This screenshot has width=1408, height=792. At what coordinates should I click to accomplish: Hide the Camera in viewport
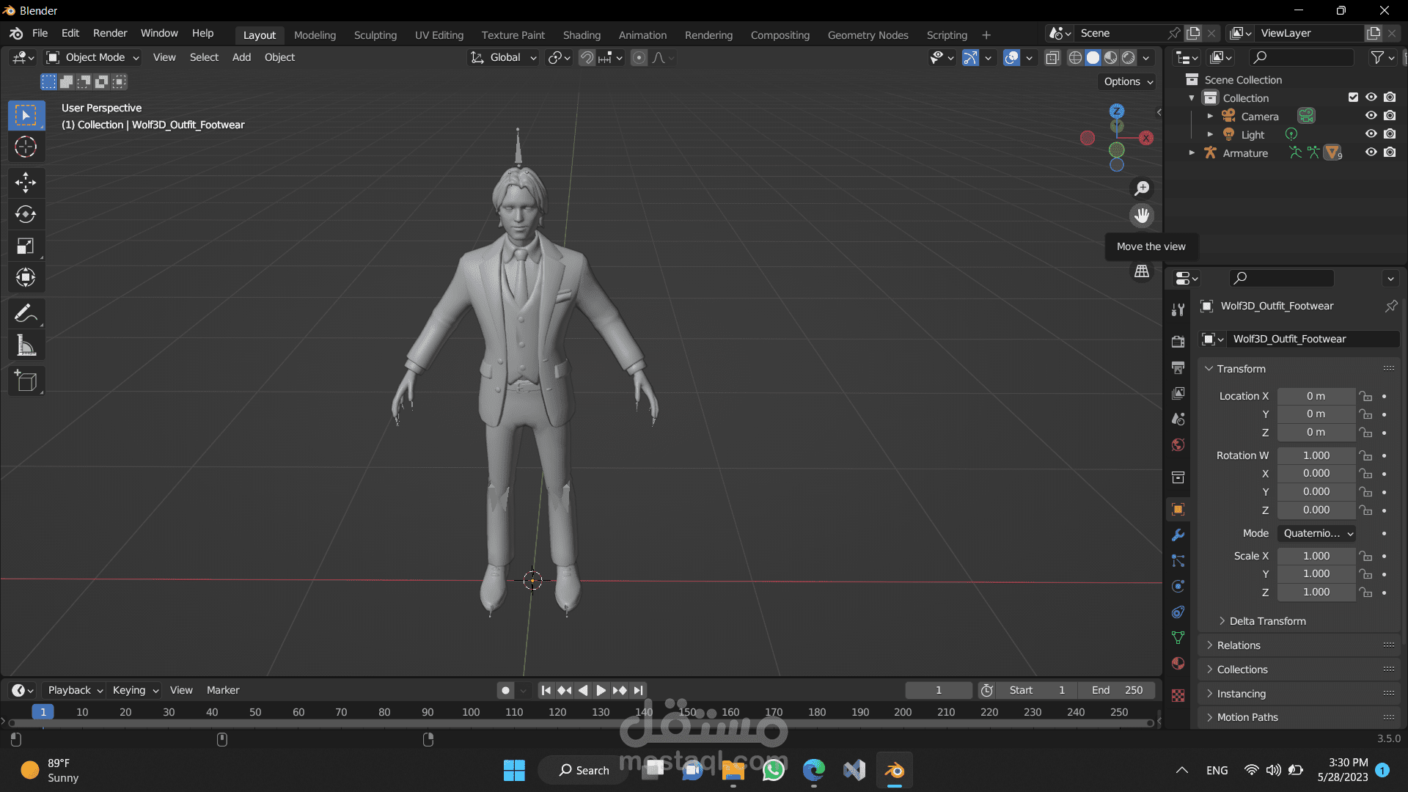click(x=1371, y=116)
